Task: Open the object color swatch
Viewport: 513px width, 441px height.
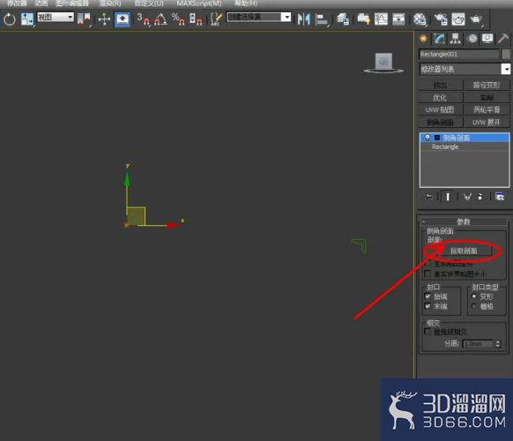Action: 506,54
